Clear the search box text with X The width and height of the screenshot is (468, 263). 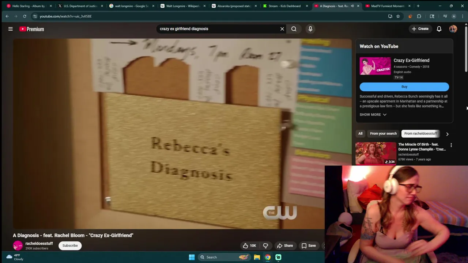point(282,29)
